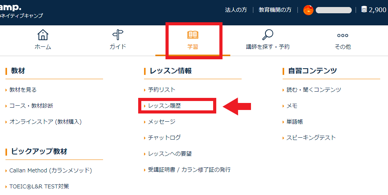Open 予約リスト link
Screen dimensions: 388x195
162,90
